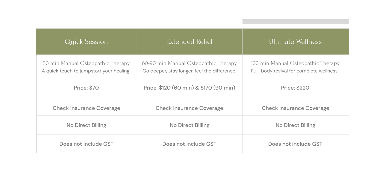Viewport: 385px width, 181px height.
Task: Click "Full-body revival for complete wellness" text
Action: click(x=295, y=71)
